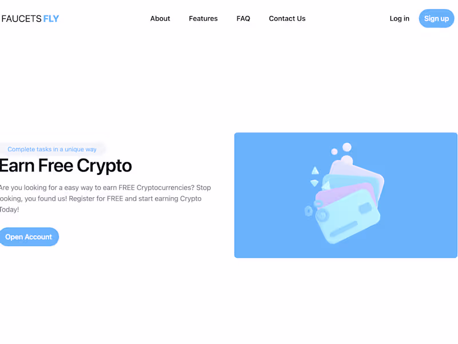Go to the Features section
The height and width of the screenshot is (344, 458).
coord(203,19)
